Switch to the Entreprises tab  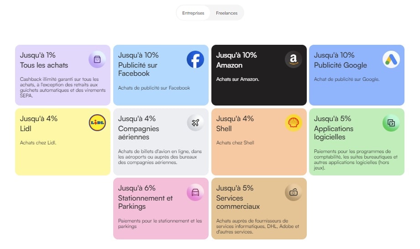point(193,13)
